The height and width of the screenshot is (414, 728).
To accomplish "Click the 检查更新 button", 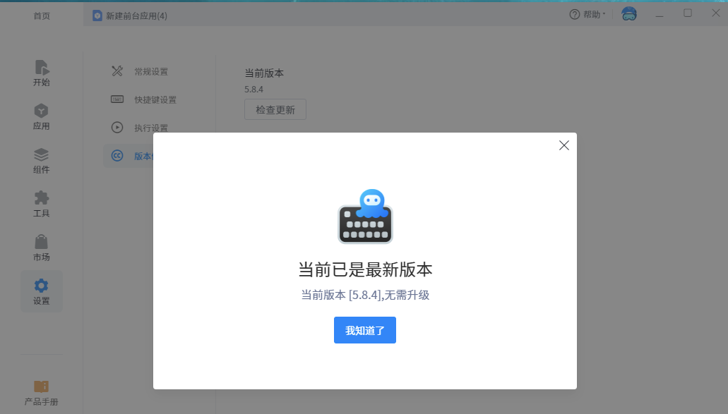I will click(x=275, y=110).
